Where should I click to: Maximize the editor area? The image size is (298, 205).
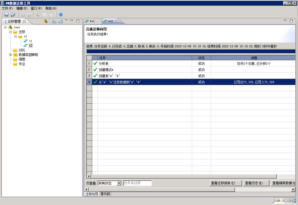point(291,21)
